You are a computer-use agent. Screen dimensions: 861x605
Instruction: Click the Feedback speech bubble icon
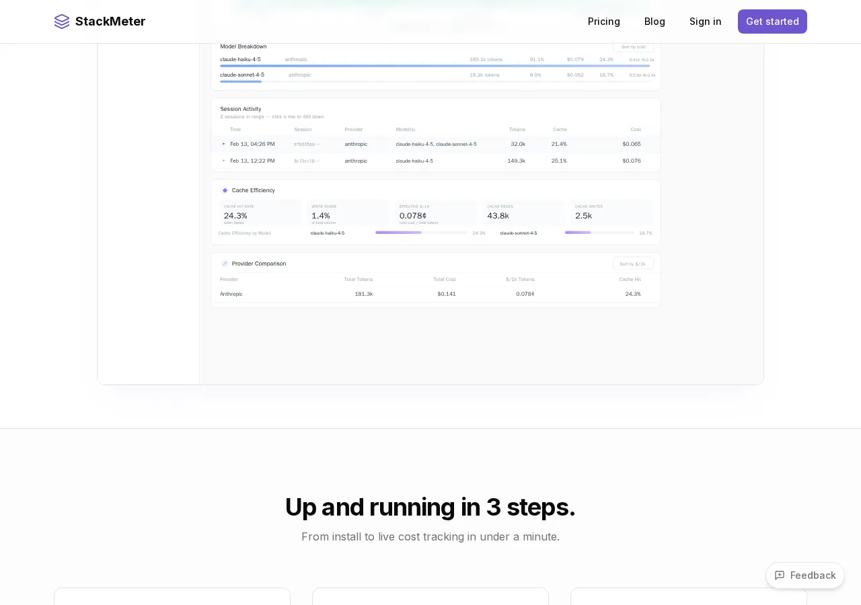[x=779, y=575]
